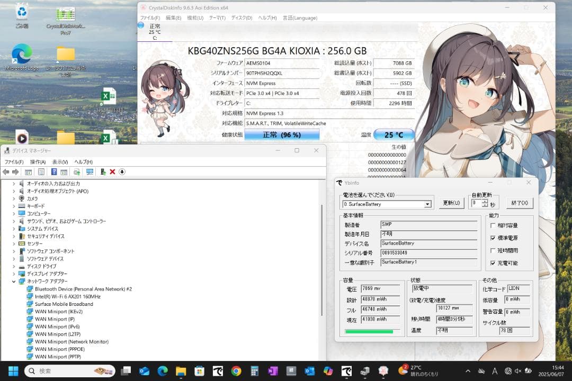Open the CrystalDiskMark desktop shortcut
Screen dimensions: 572x381
click(x=66, y=21)
